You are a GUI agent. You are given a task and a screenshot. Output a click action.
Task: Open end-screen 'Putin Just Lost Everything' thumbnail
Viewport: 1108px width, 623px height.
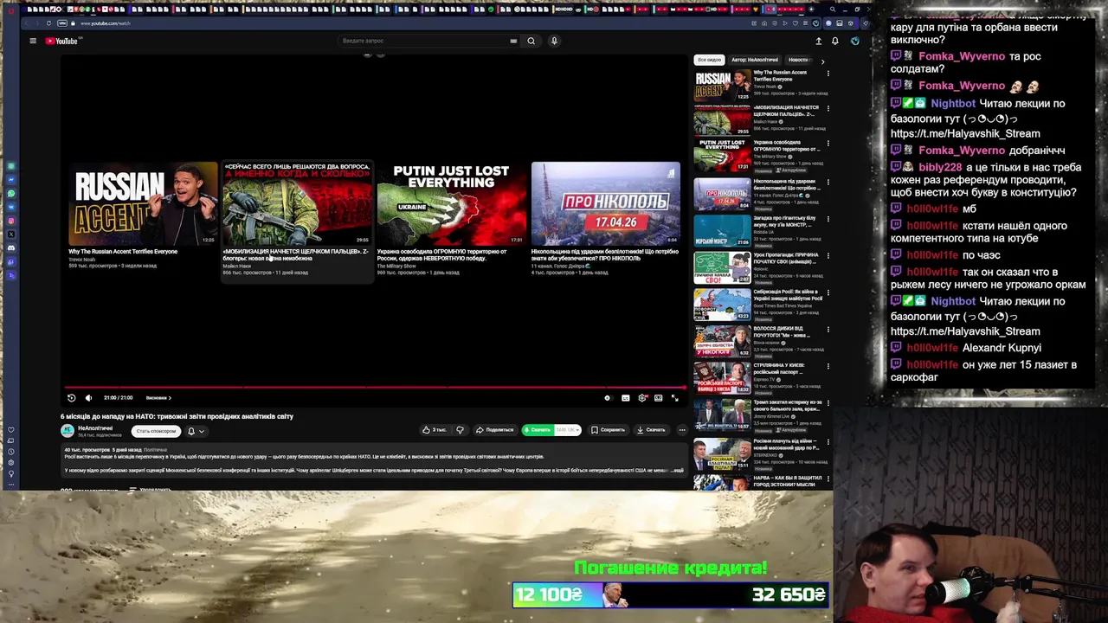point(451,203)
